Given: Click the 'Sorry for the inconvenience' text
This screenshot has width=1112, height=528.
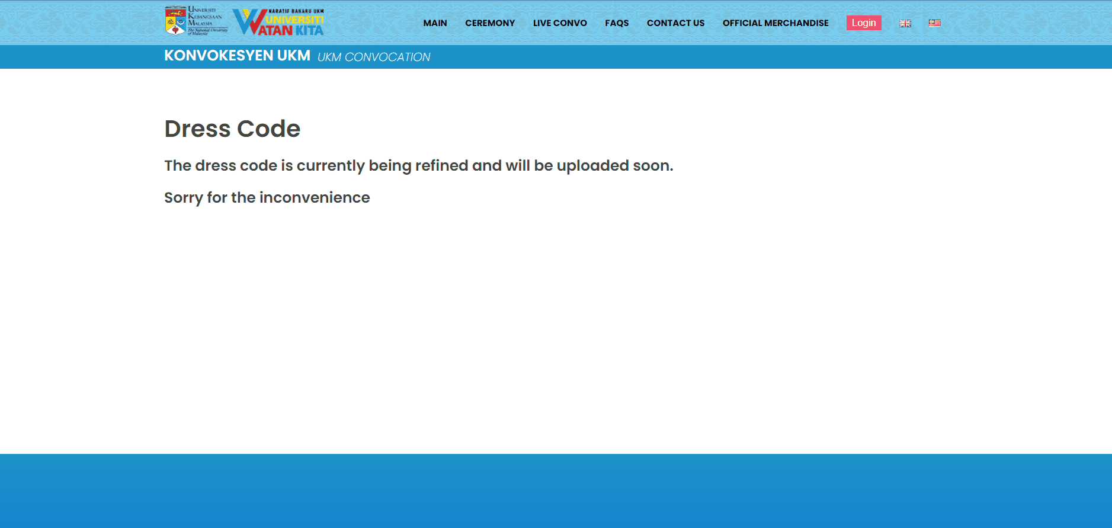Looking at the screenshot, I should tap(267, 197).
